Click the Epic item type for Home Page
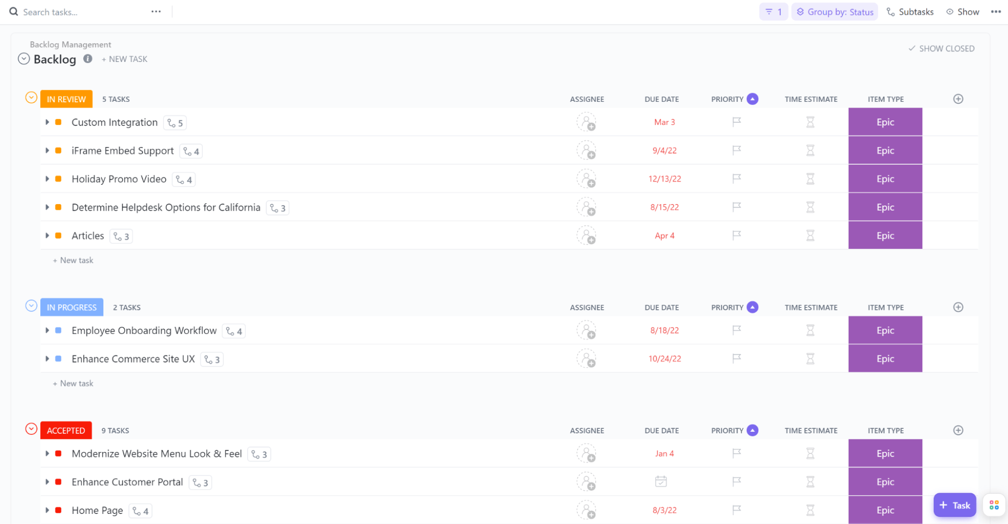The width and height of the screenshot is (1008, 524). coord(885,510)
